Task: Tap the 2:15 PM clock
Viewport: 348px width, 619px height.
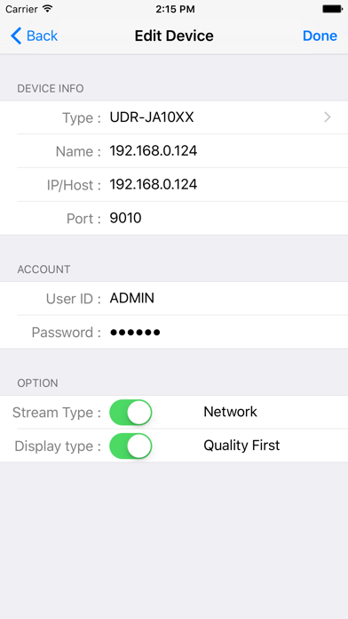Action: (175, 9)
